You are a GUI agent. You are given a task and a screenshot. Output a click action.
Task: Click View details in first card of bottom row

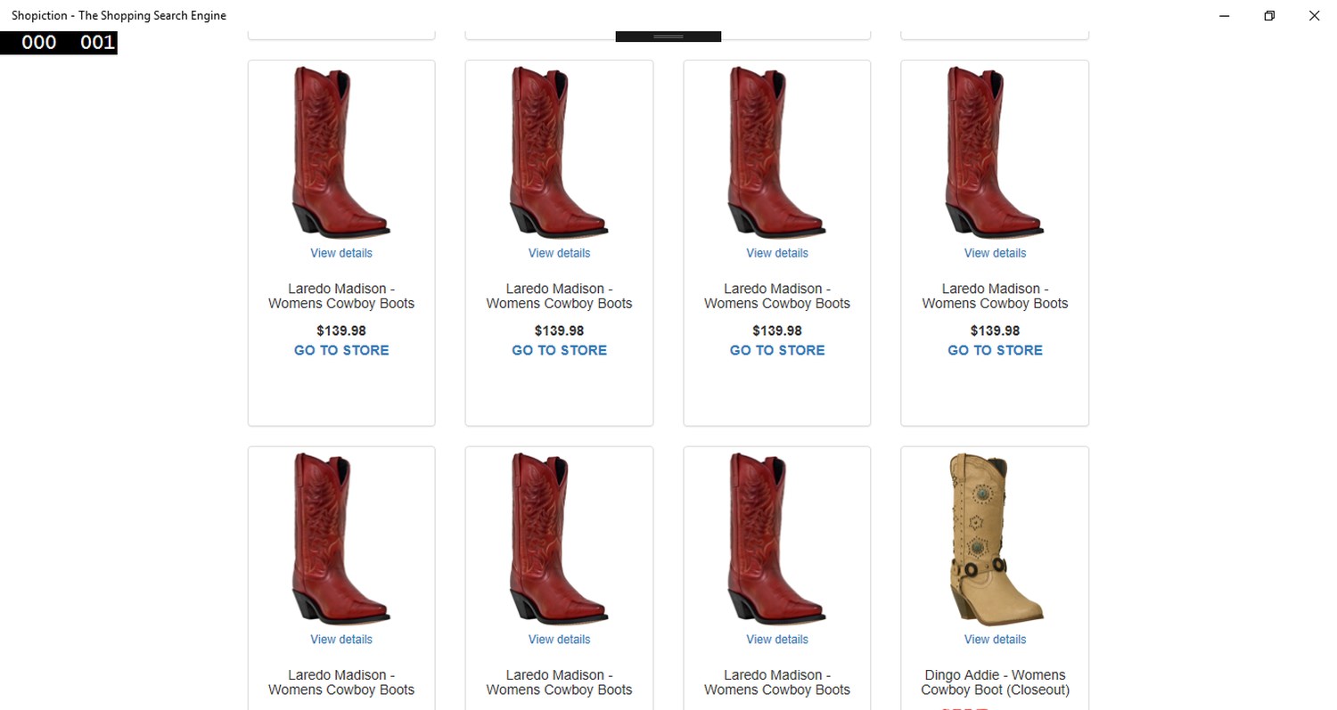point(341,640)
